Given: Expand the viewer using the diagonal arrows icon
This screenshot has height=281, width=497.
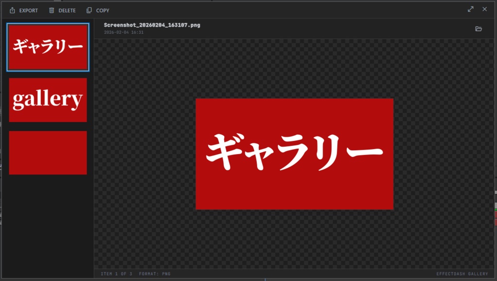Looking at the screenshot, I should [x=470, y=8].
